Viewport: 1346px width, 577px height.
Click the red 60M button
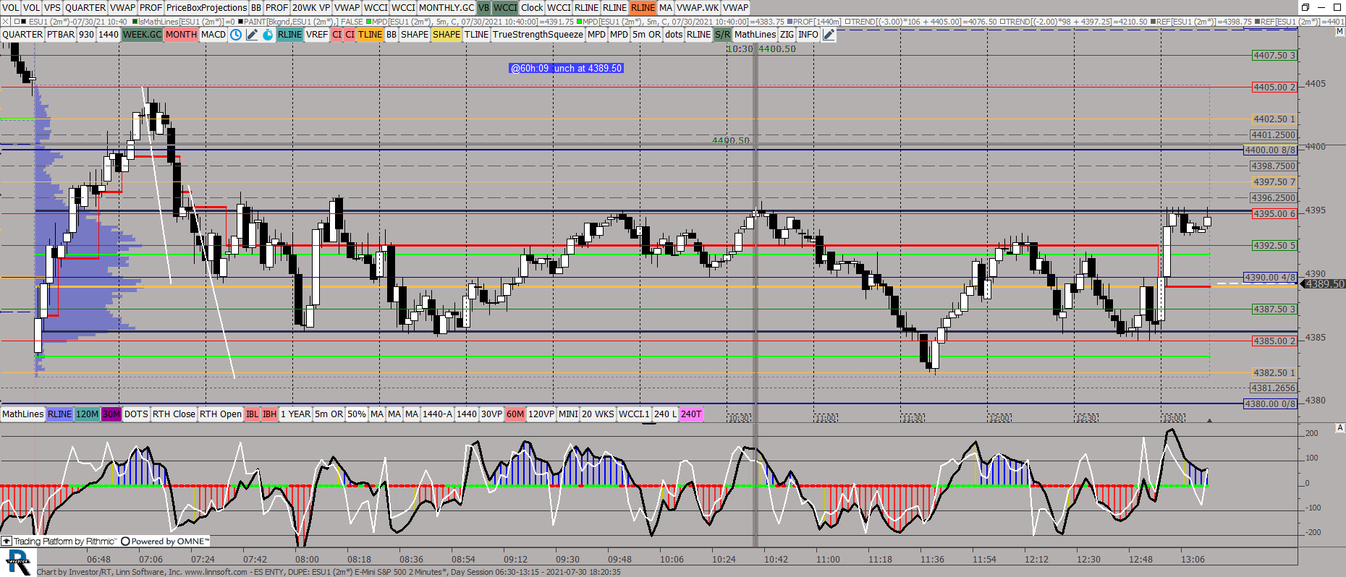pyautogui.click(x=515, y=414)
